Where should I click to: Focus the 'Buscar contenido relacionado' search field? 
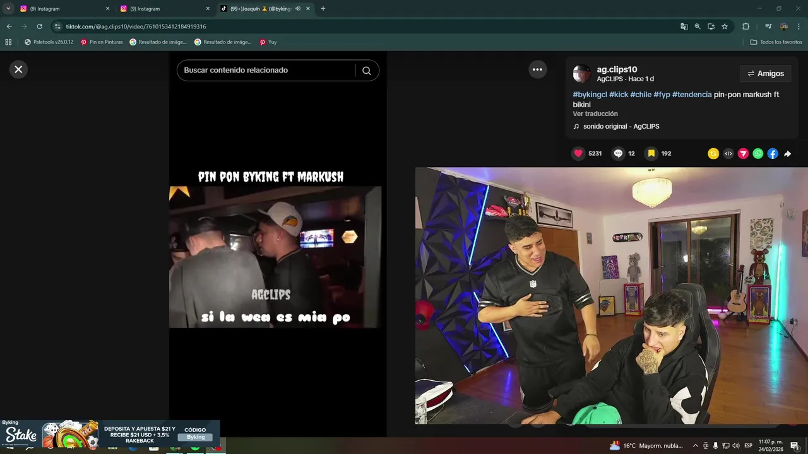coord(266,70)
